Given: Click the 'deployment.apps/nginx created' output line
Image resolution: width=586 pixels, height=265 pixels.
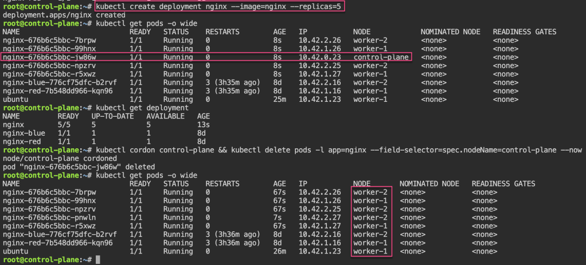Looking at the screenshot, I should [x=56, y=14].
